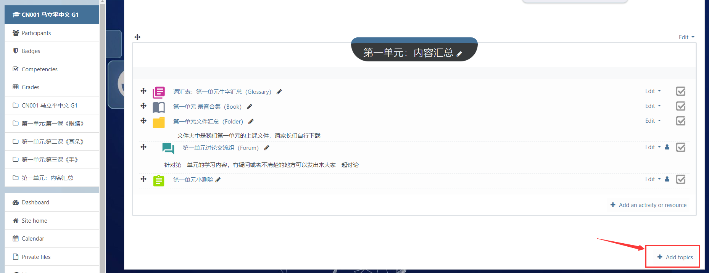Click group mode icon on Forum row
The width and height of the screenshot is (709, 273).
pos(667,147)
